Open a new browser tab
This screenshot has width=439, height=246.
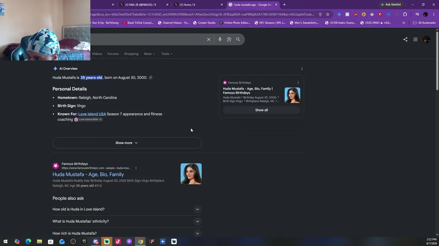[284, 4]
